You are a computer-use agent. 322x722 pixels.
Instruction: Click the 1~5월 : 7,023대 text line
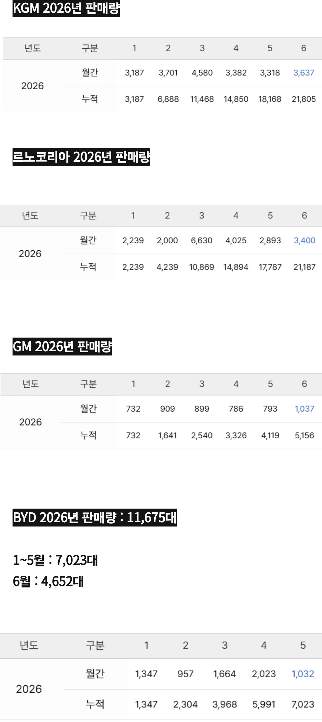[56, 560]
